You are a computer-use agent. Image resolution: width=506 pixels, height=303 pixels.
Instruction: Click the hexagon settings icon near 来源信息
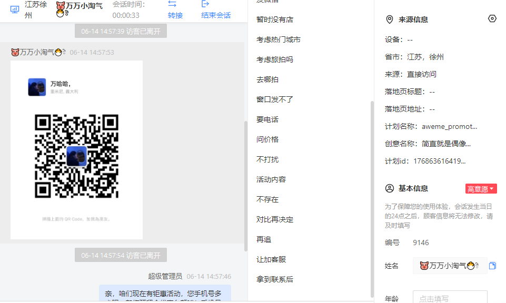click(x=492, y=19)
